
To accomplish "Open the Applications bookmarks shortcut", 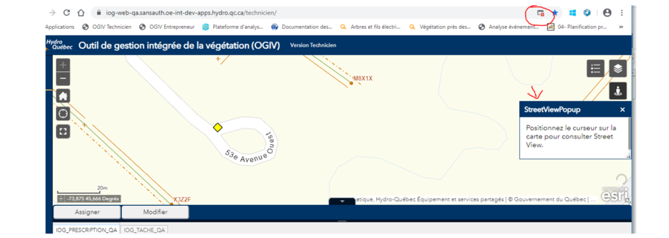I will point(60,27).
